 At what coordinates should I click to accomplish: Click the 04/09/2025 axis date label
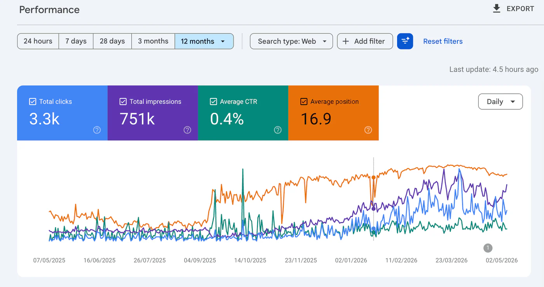pyautogui.click(x=200, y=260)
